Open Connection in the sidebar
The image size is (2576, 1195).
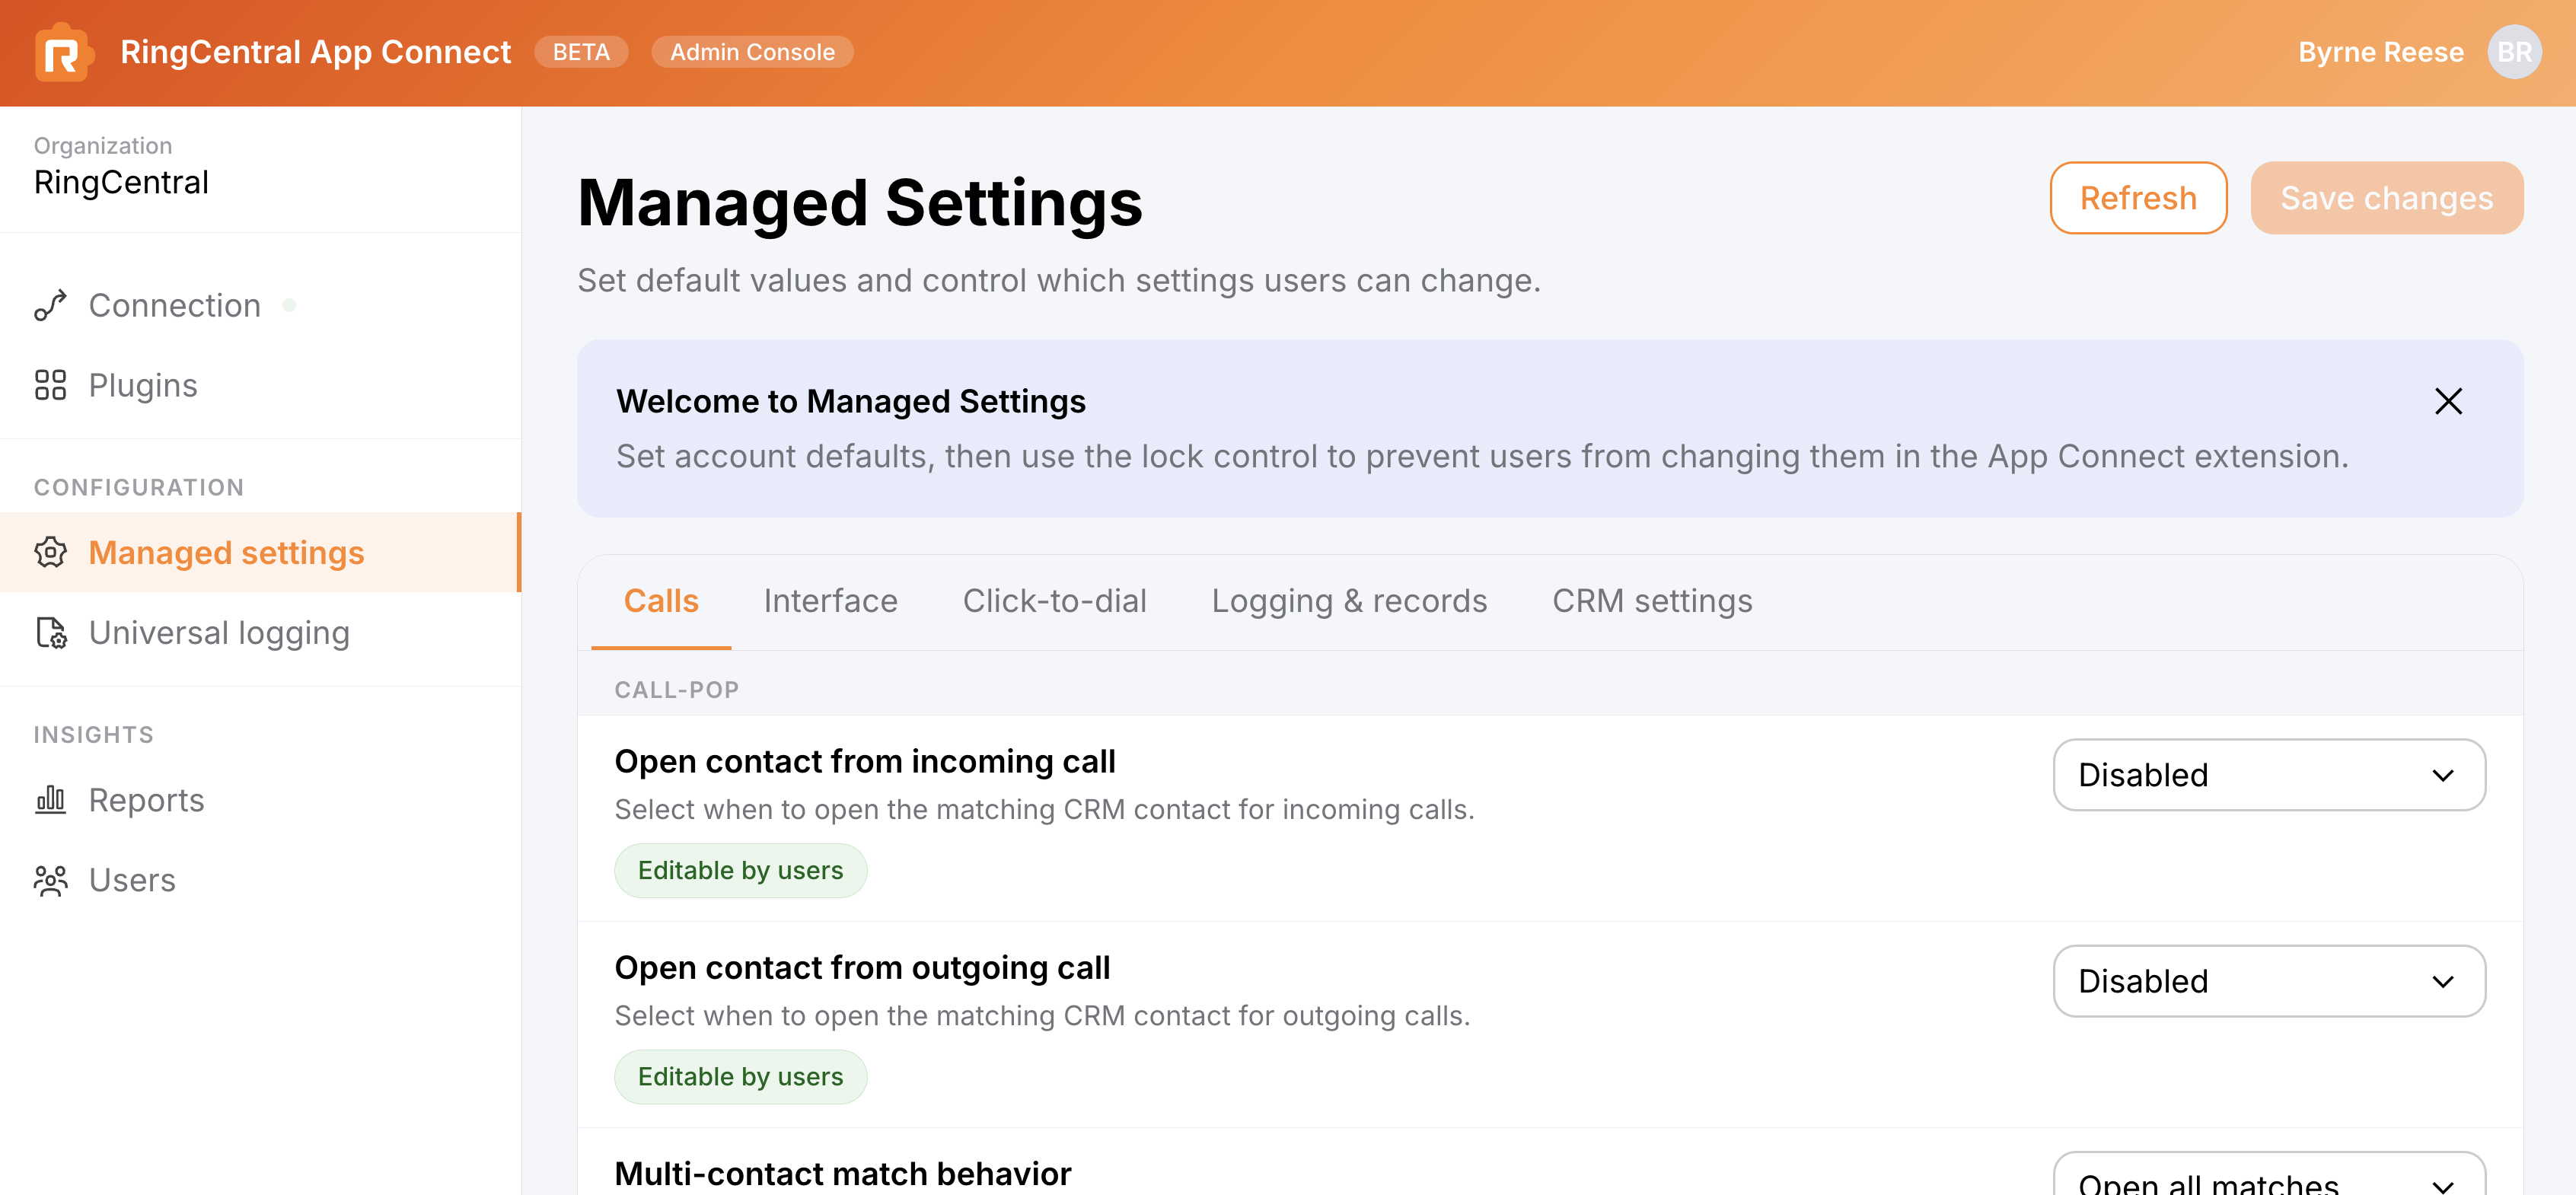[x=260, y=305]
